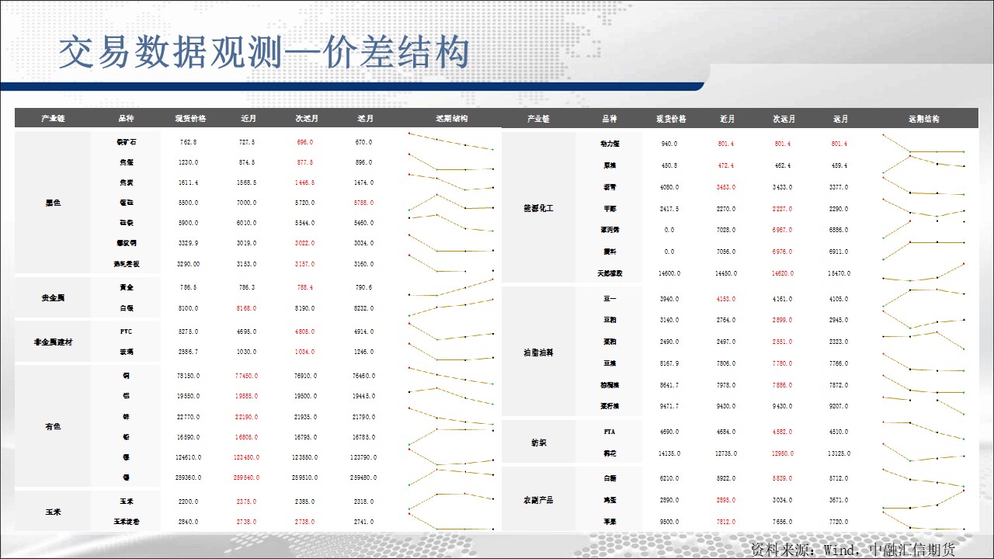Select the PVC product name cell

[126, 332]
